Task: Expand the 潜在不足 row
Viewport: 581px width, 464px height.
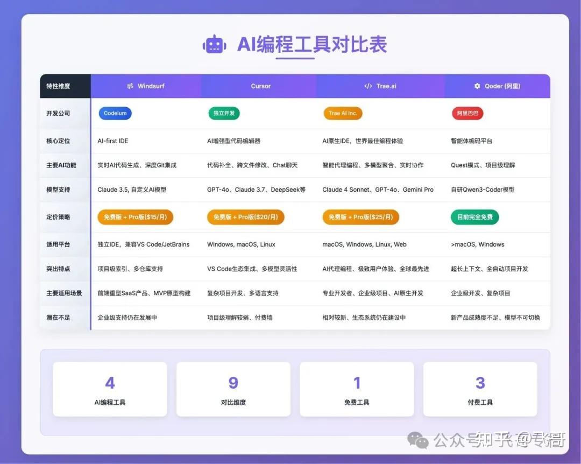Action: pyautogui.click(x=58, y=317)
